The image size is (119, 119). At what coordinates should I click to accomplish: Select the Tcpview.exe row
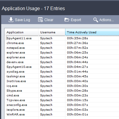[x=62, y=100]
